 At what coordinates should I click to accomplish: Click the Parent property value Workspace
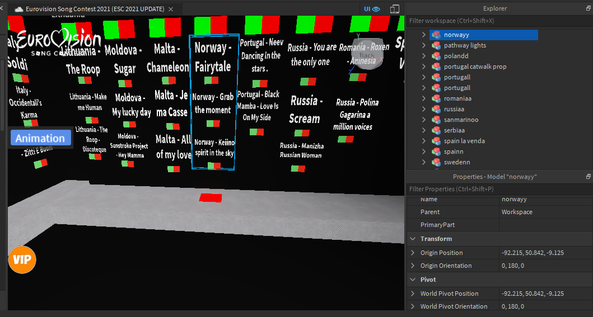(545, 212)
